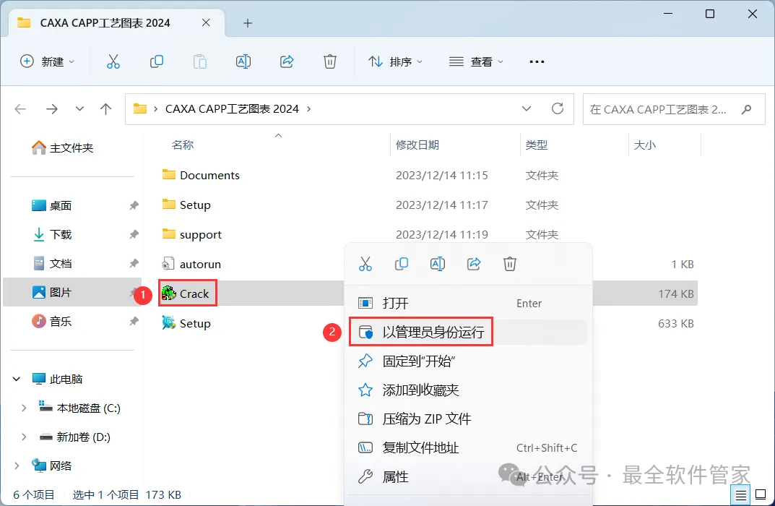
Task: Click the search magnifier icon
Action: click(746, 109)
